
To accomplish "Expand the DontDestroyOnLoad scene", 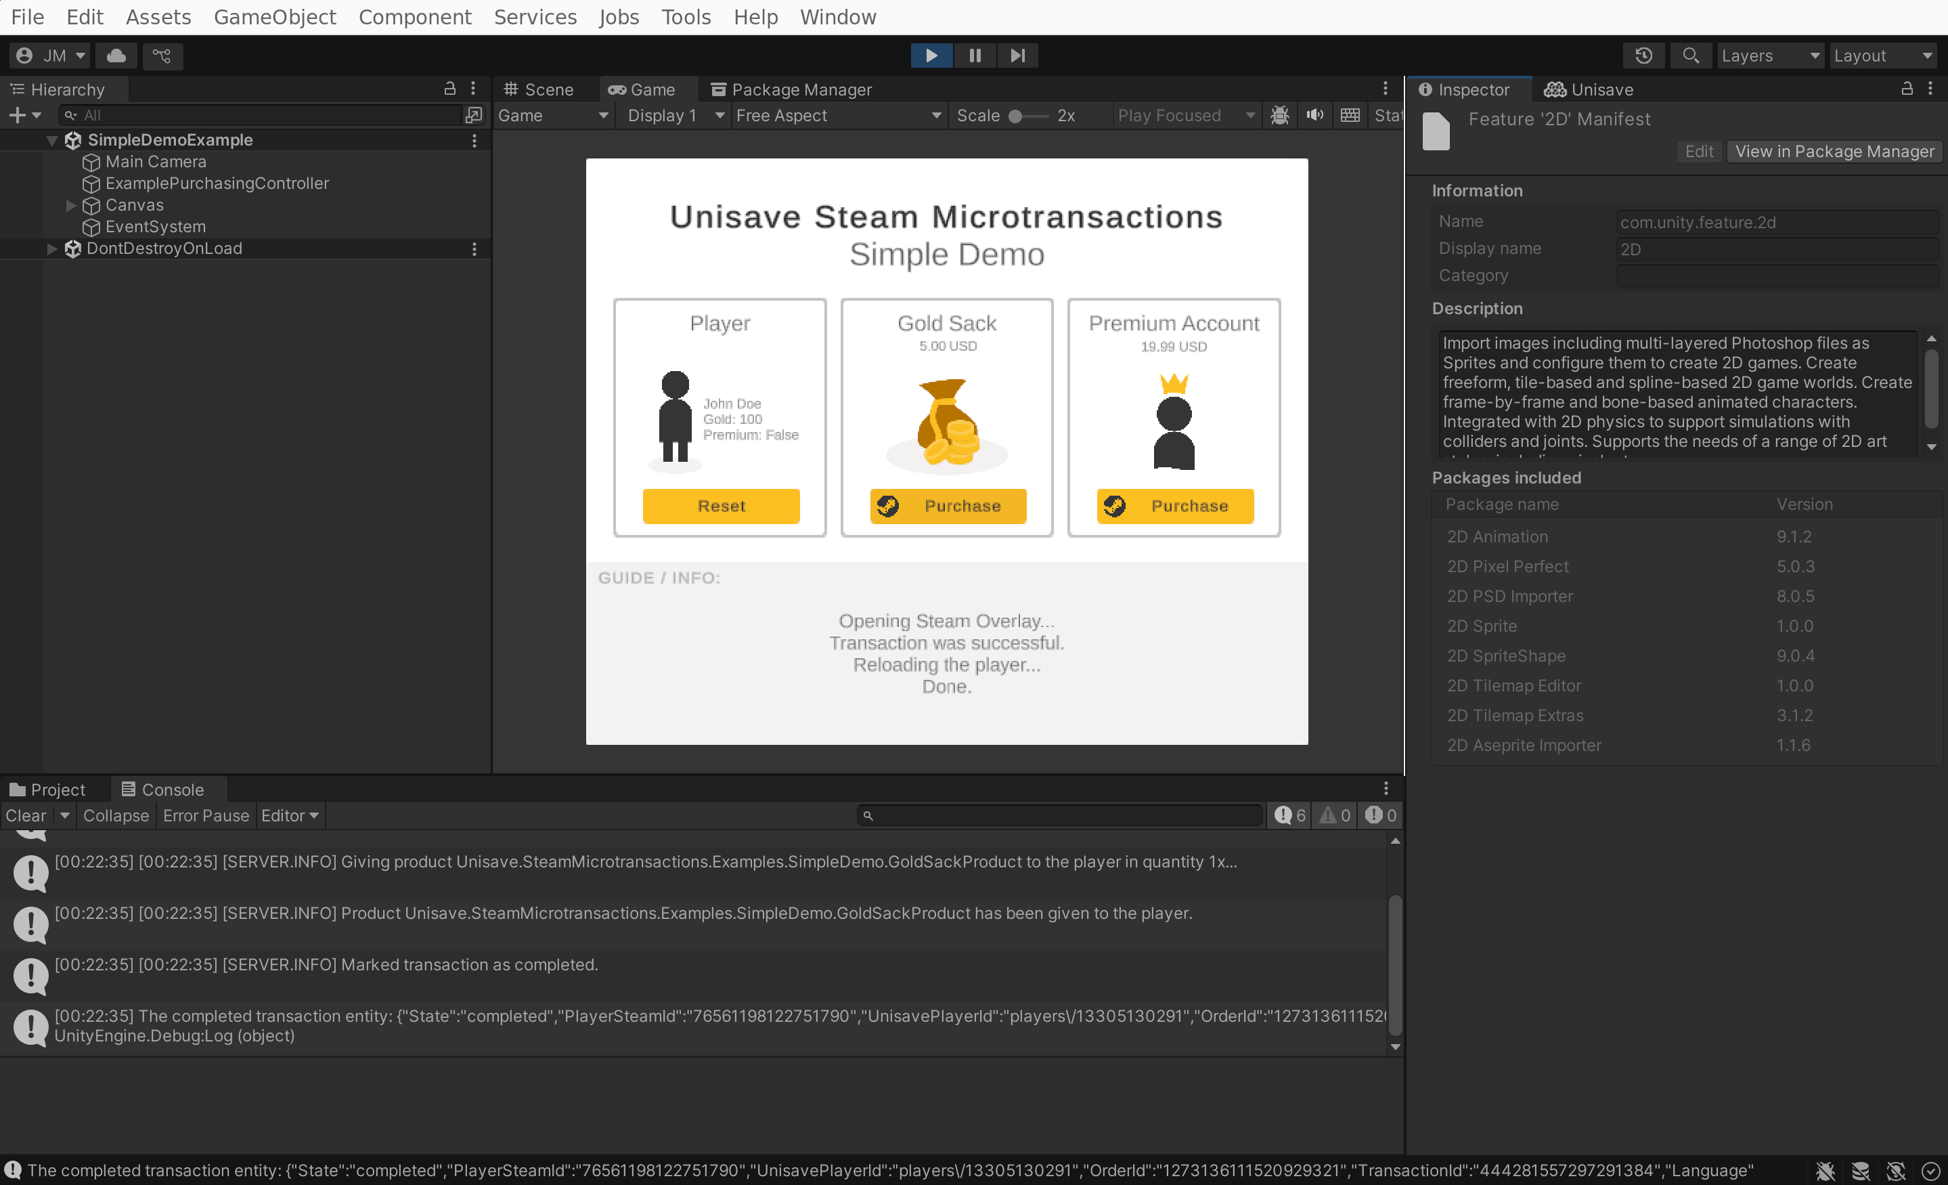I will click(52, 249).
